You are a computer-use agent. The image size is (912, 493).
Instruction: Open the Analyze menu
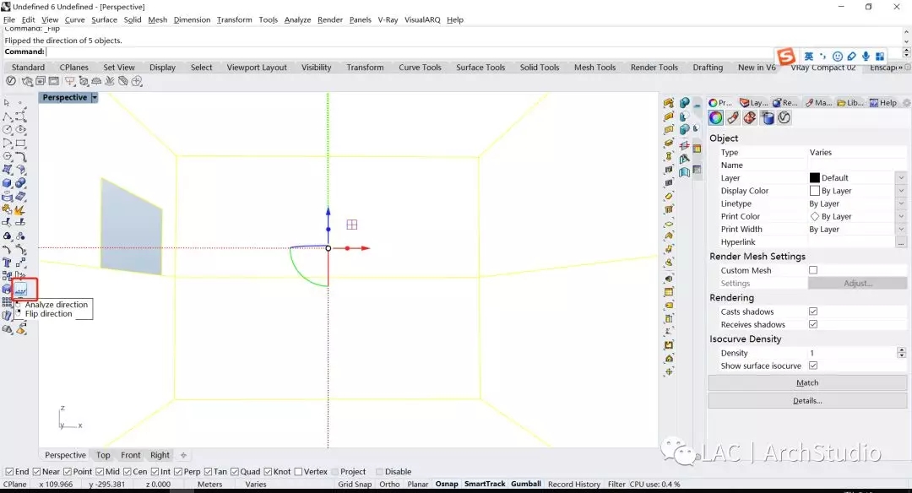297,19
